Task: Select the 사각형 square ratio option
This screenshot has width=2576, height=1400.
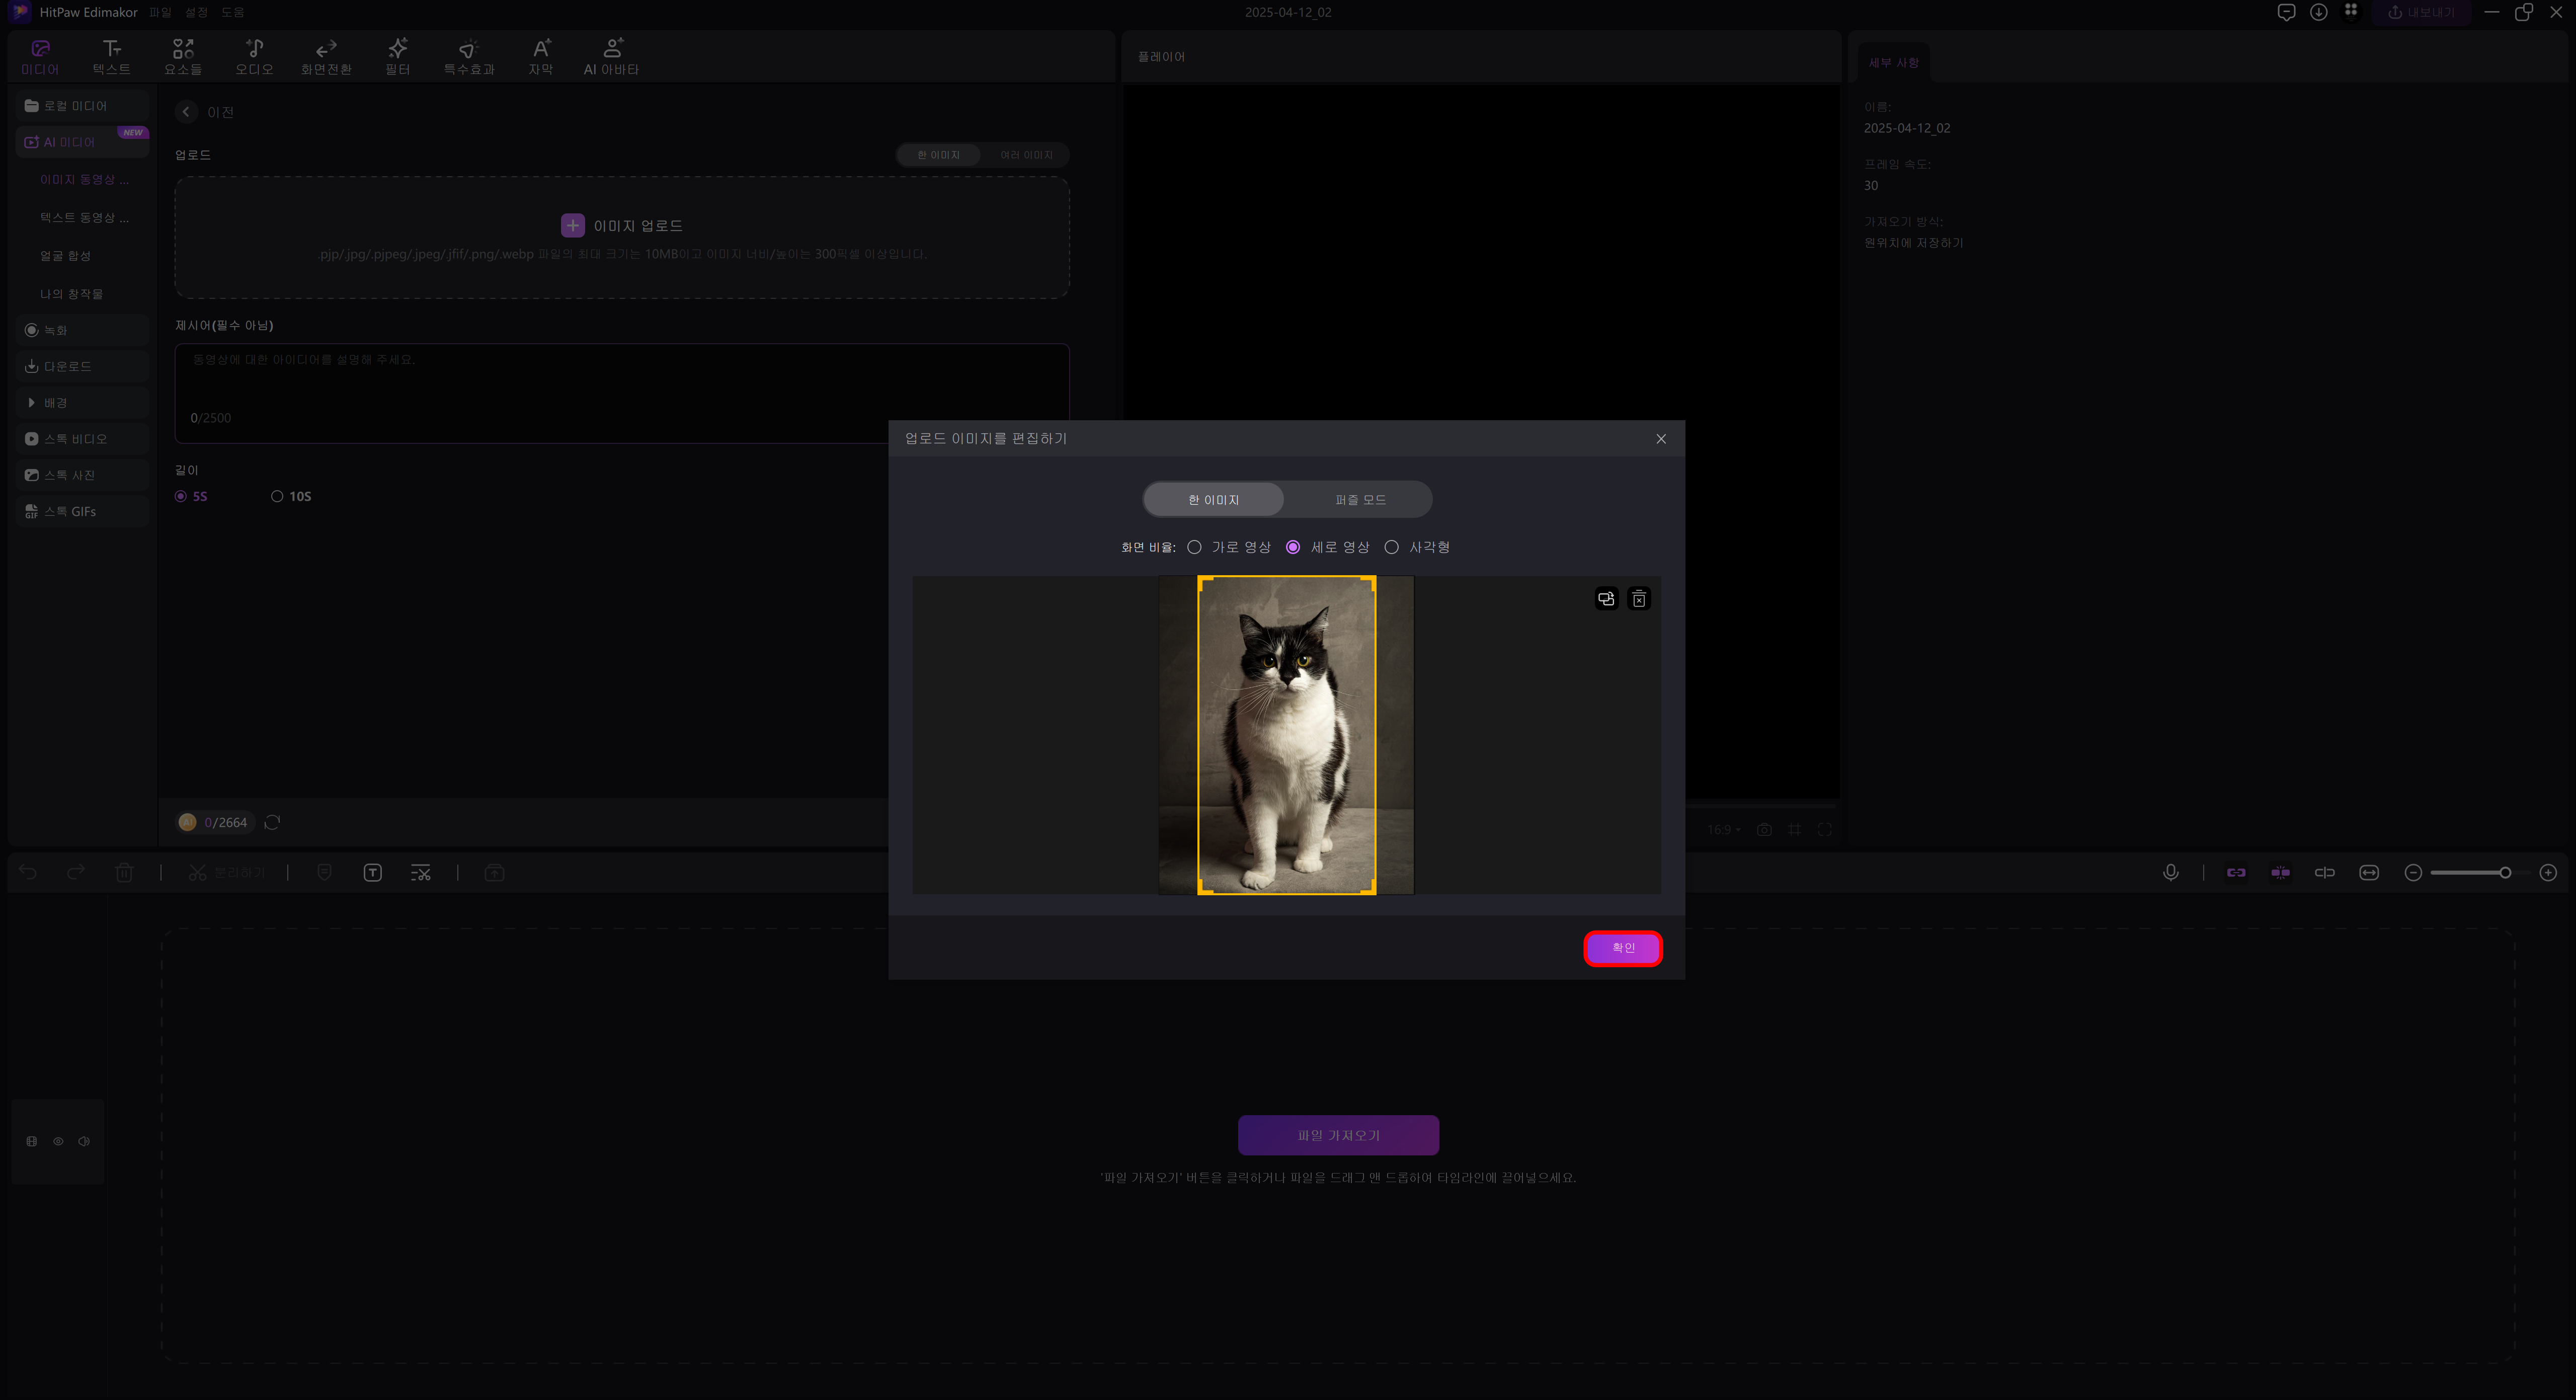Action: pyautogui.click(x=1417, y=547)
